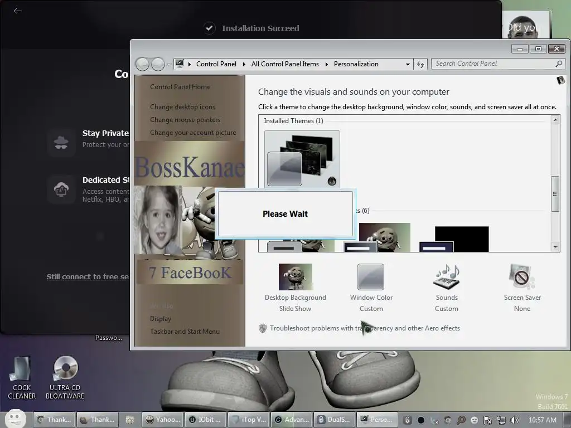This screenshot has height=428, width=571.
Task: Click the magnifier tray icon
Action: (x=461, y=420)
